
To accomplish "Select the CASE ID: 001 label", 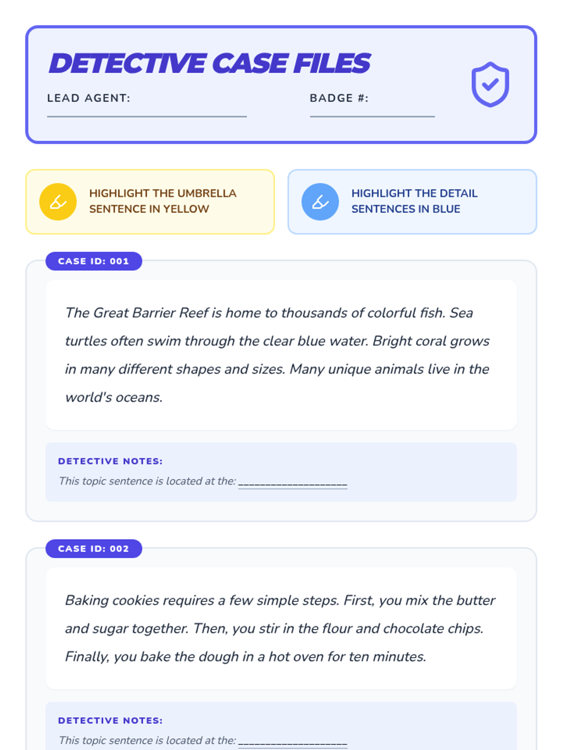I will click(x=94, y=261).
